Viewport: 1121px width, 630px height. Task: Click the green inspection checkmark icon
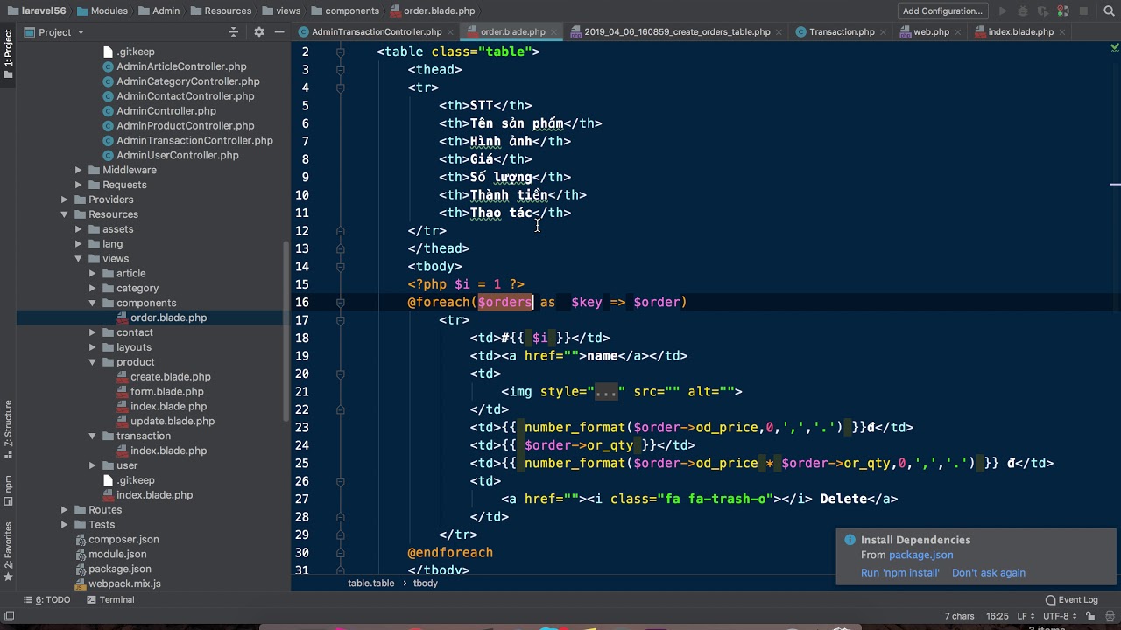click(1114, 48)
